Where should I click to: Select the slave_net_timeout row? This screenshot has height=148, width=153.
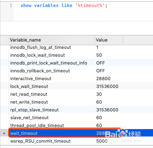coord(77,118)
